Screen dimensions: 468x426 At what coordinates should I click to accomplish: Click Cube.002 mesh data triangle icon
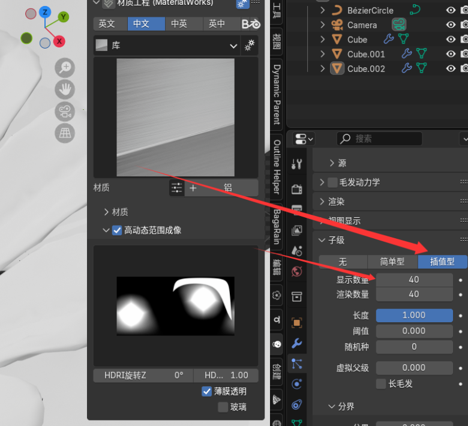coord(421,68)
